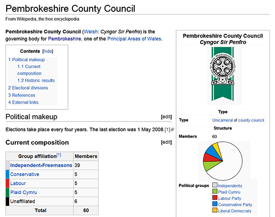Click the yellow Liberal Democrats legend swatch
Screen dimensions: 275x217
point(215,210)
